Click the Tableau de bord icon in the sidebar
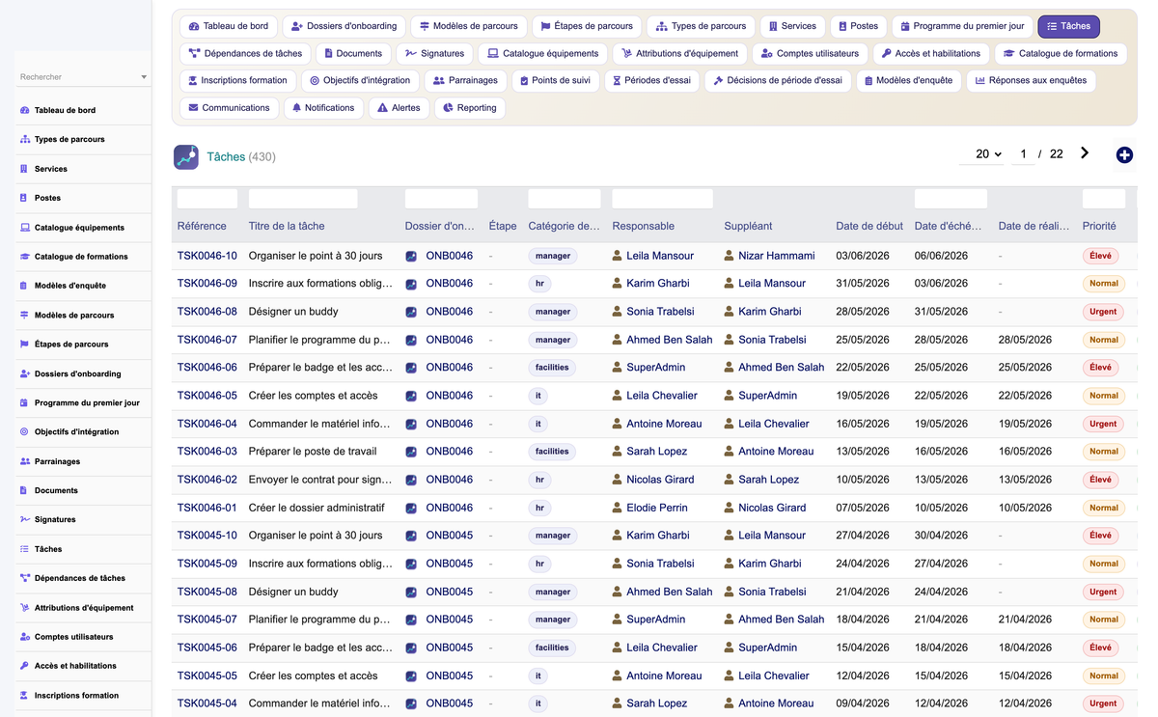This screenshot has height=717, width=1158. click(x=24, y=110)
